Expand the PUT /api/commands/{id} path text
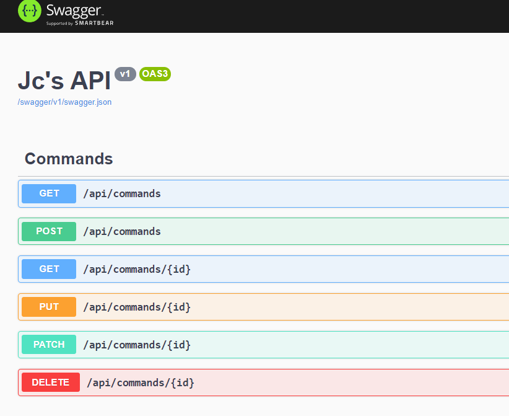The width and height of the screenshot is (509, 416). coord(137,307)
